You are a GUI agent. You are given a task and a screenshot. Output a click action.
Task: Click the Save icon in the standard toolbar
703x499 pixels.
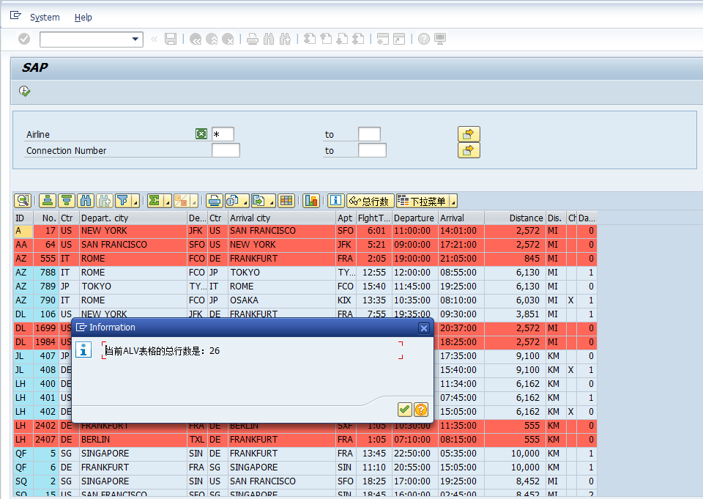[171, 39]
